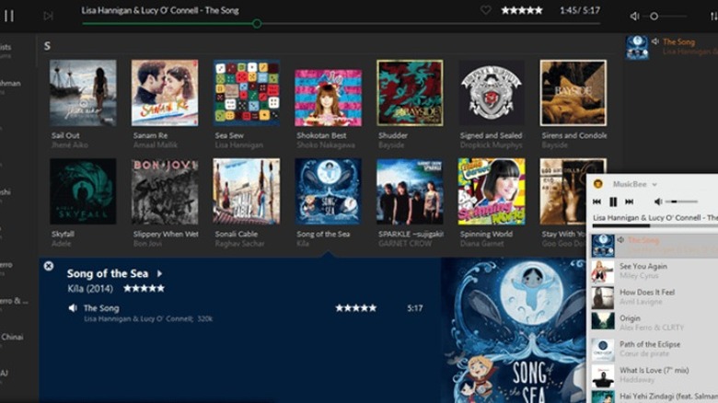The height and width of the screenshot is (403, 718).
Task: Open the Slippery When Wet album cover
Action: coord(165,191)
